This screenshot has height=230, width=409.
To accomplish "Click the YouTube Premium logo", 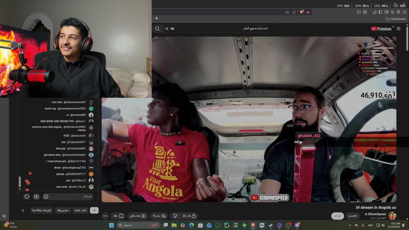I will click(x=381, y=29).
